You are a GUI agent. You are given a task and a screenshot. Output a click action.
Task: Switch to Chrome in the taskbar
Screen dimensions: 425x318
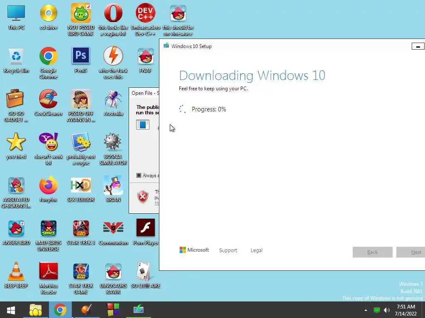[60, 310]
